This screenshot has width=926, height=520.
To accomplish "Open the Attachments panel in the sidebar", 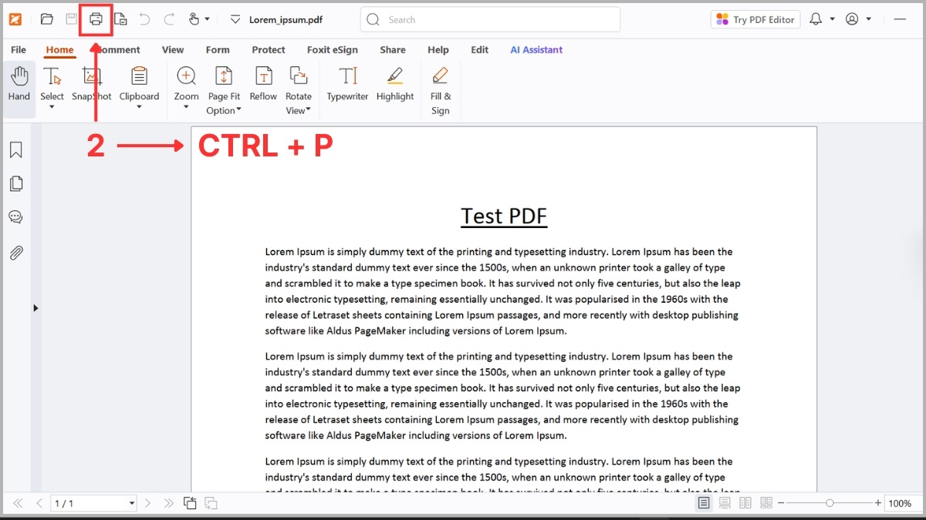I will coord(16,253).
